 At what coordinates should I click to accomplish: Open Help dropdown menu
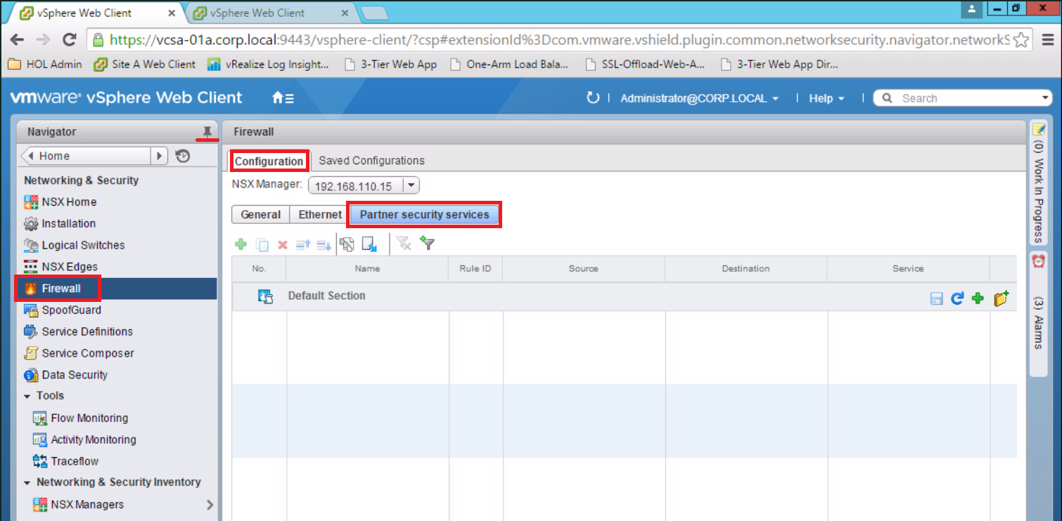[826, 98]
